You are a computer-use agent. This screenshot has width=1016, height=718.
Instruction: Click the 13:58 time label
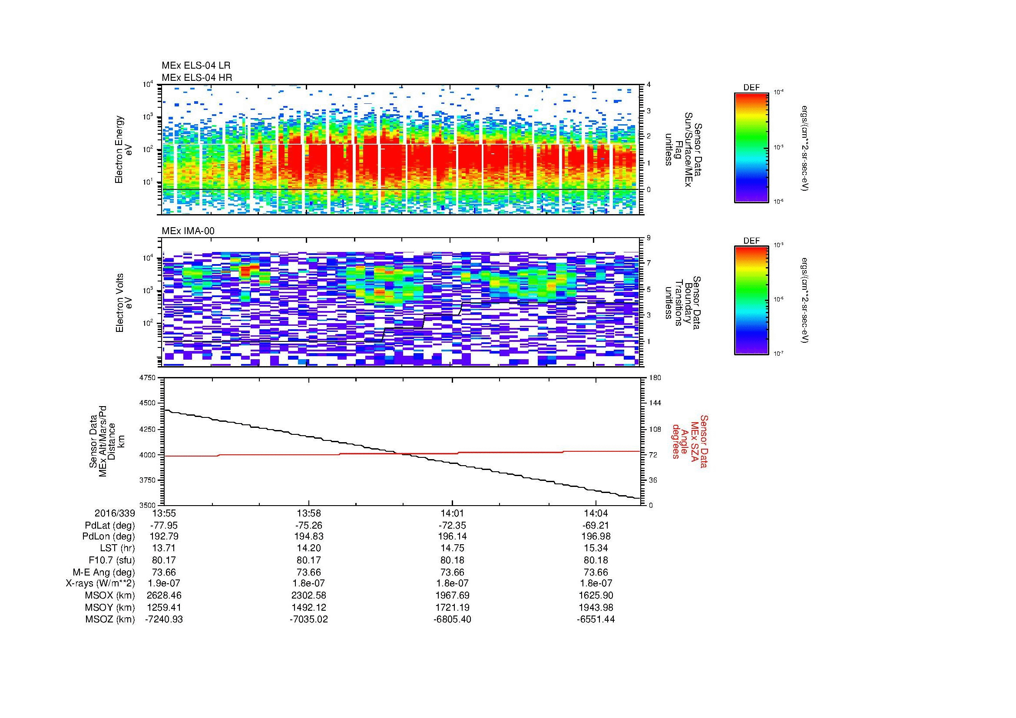point(308,513)
